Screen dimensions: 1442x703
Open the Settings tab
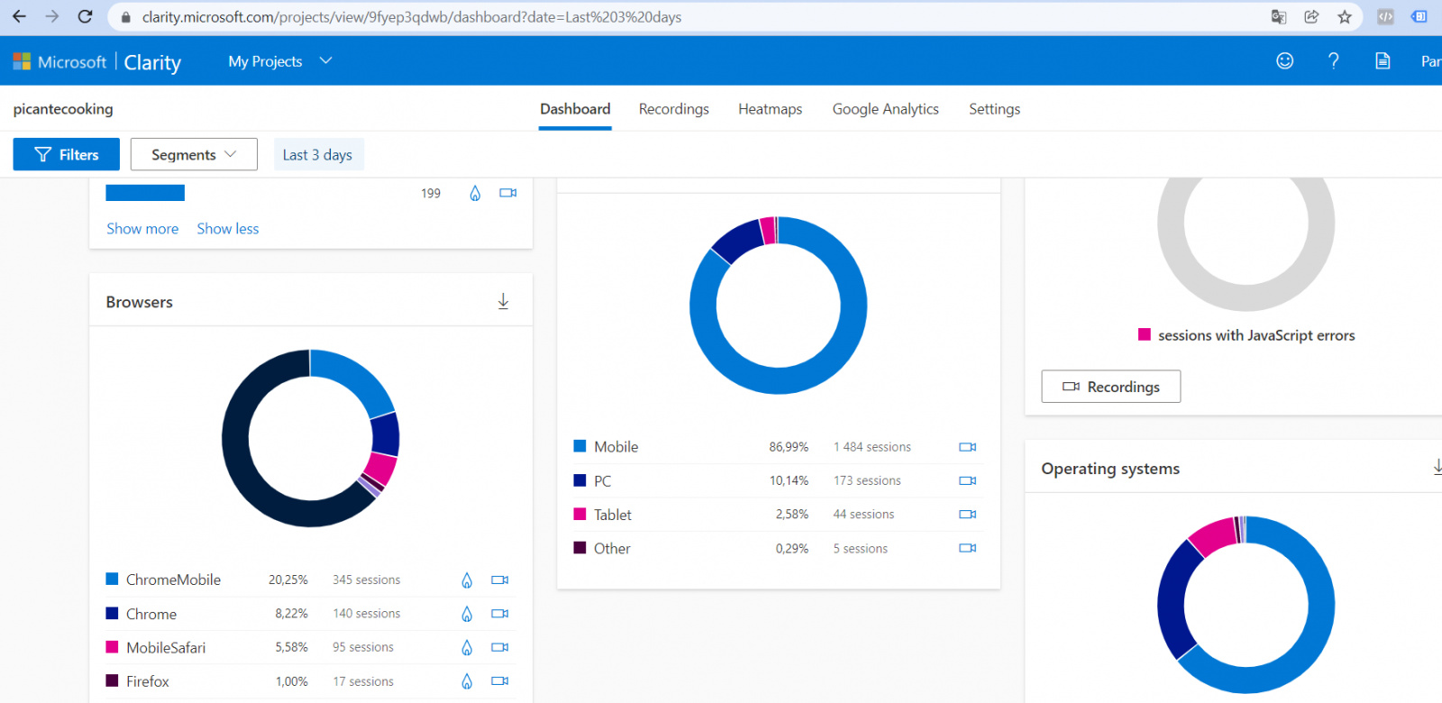(994, 109)
